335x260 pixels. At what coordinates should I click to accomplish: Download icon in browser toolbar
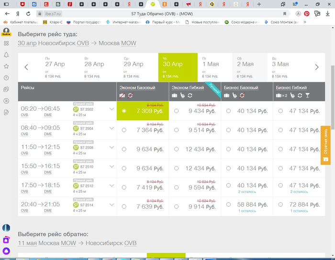point(327,13)
